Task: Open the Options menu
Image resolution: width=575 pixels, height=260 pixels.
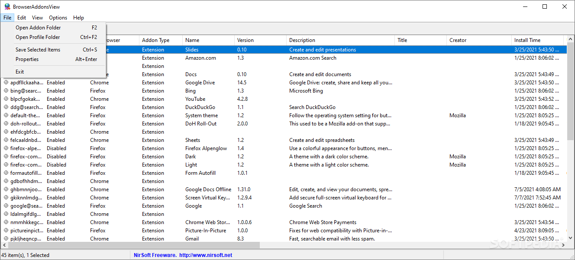Action: pos(58,18)
